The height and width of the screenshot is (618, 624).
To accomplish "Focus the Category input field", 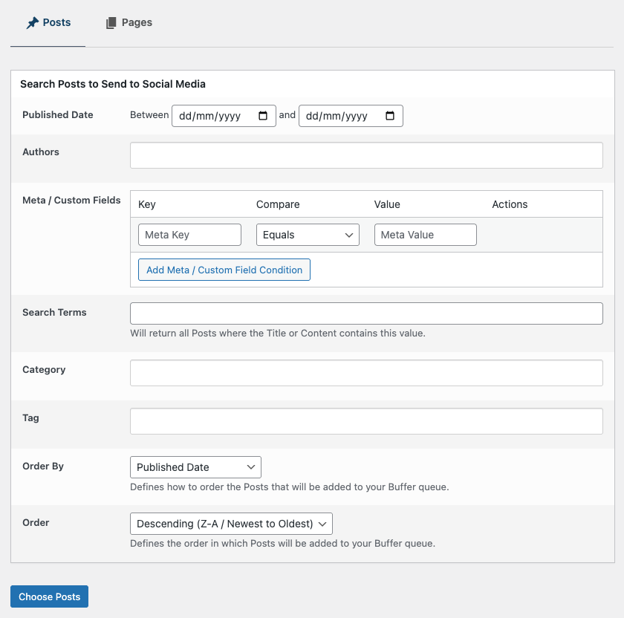I will pyautogui.click(x=366, y=373).
